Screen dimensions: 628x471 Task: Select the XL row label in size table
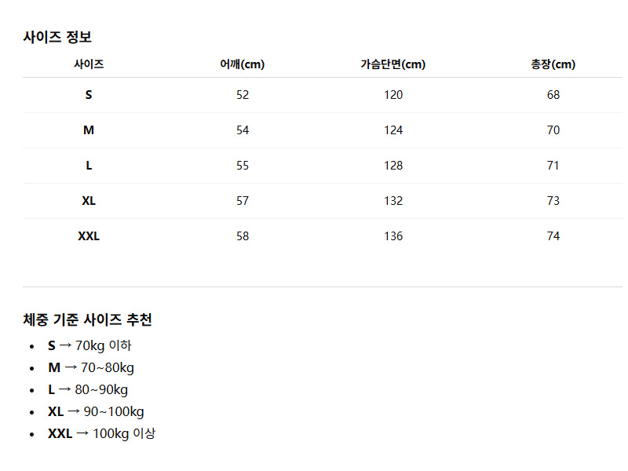tap(89, 201)
